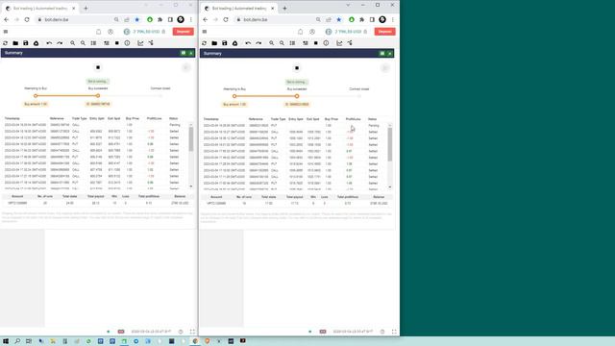This screenshot has height=346, width=615.
Task: Stop the bot from right window toolbar
Action: point(316,43)
